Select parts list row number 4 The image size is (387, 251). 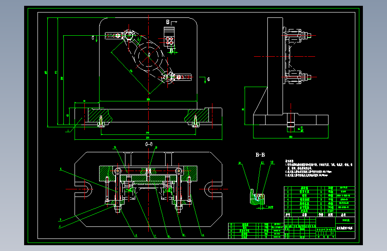point(319,199)
